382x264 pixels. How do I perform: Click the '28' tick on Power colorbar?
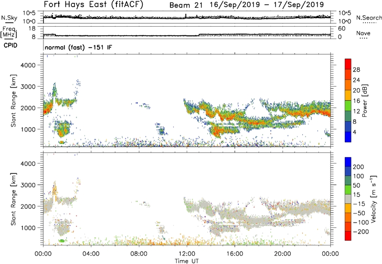[356, 70]
